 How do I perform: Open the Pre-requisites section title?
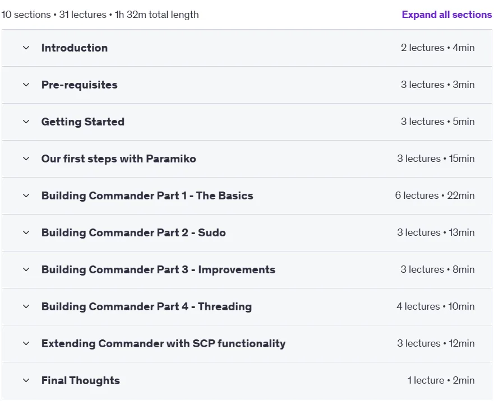click(x=80, y=85)
